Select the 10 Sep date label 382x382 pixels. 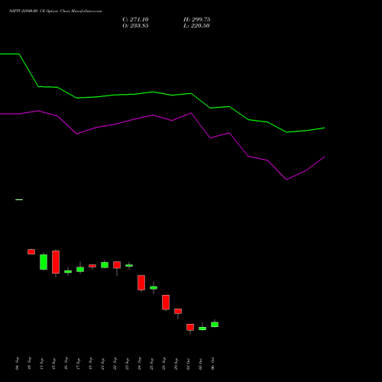(29, 364)
